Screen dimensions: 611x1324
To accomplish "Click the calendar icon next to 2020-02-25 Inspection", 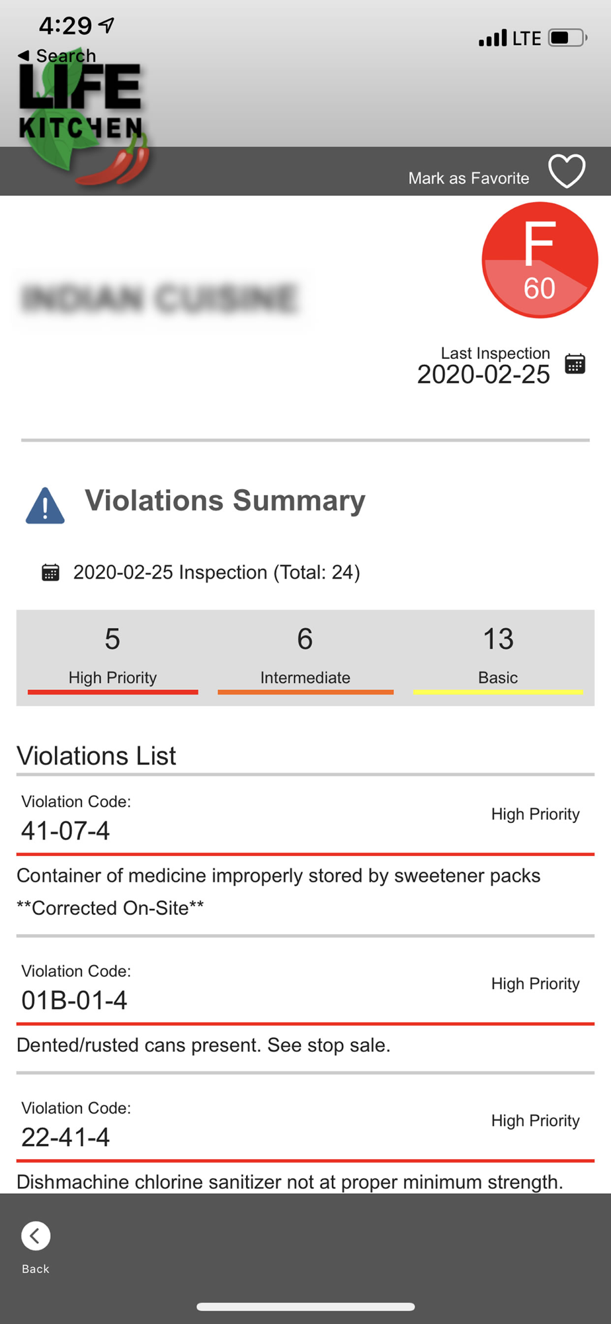I will 51,572.
